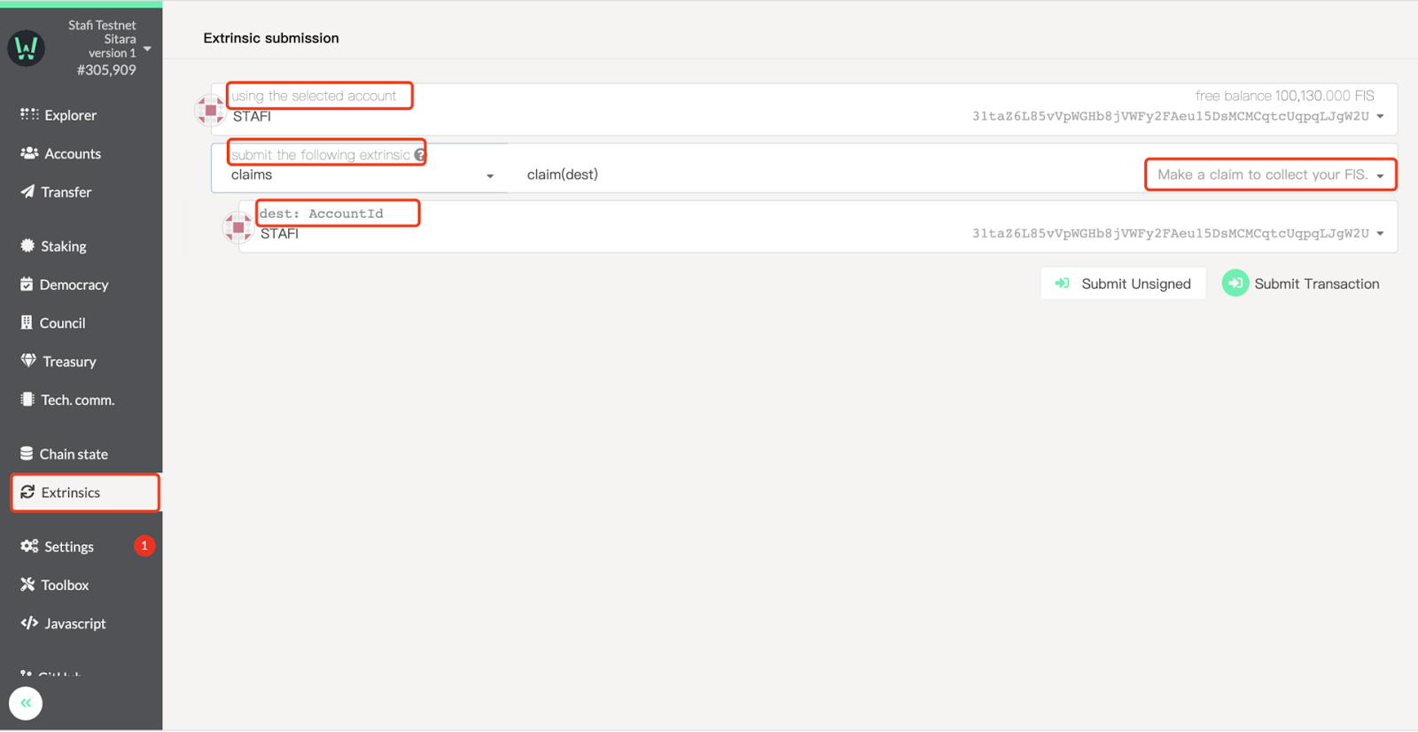Click the Council building icon

(27, 323)
